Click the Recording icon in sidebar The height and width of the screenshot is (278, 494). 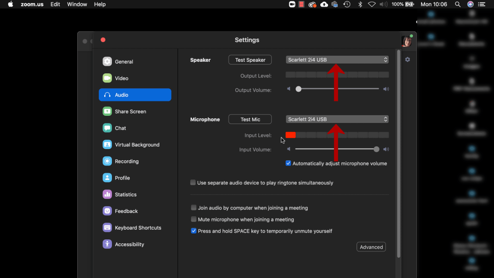click(x=107, y=161)
